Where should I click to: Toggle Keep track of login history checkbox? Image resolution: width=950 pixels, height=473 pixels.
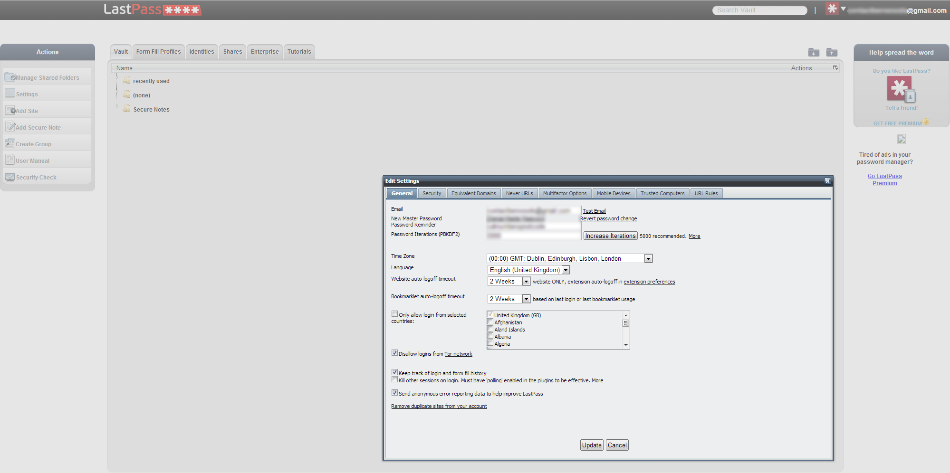click(394, 372)
